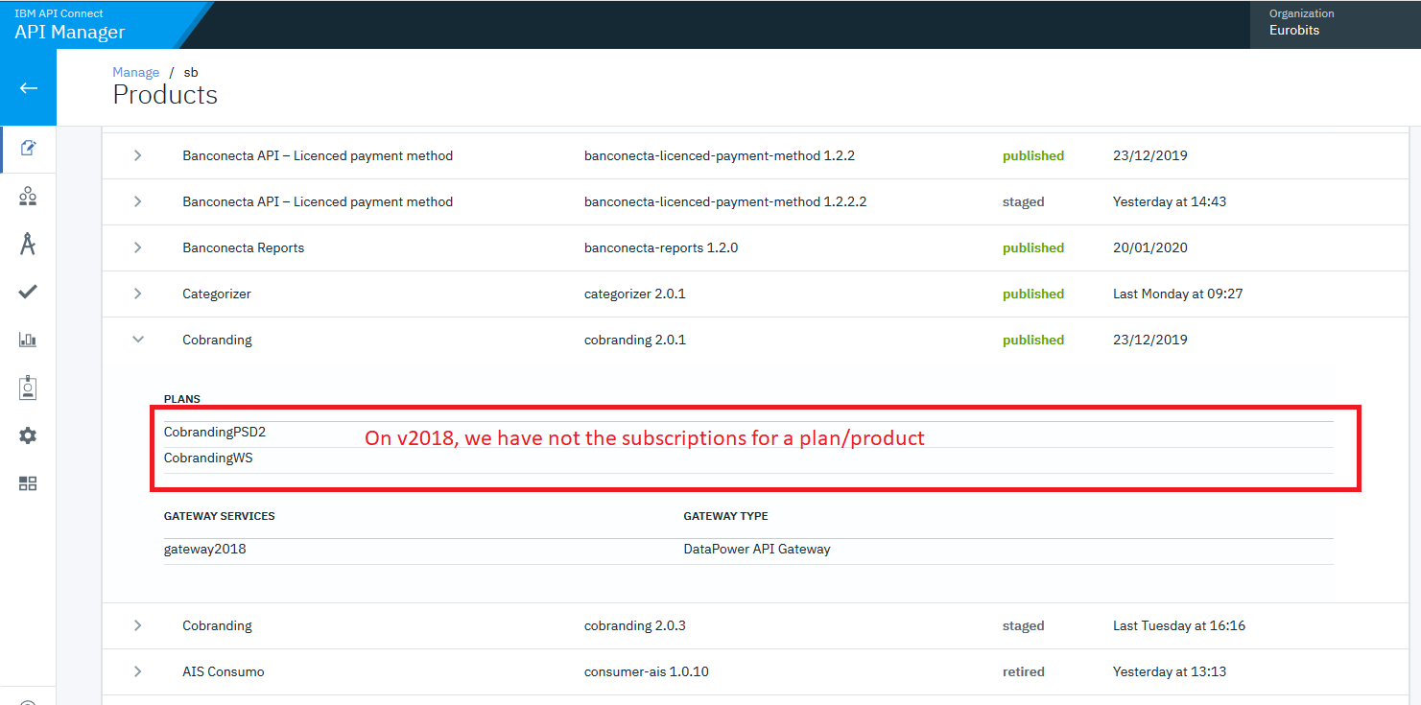1421x705 pixels.
Task: Open the Settings gear icon in sidebar
Action: 28,435
